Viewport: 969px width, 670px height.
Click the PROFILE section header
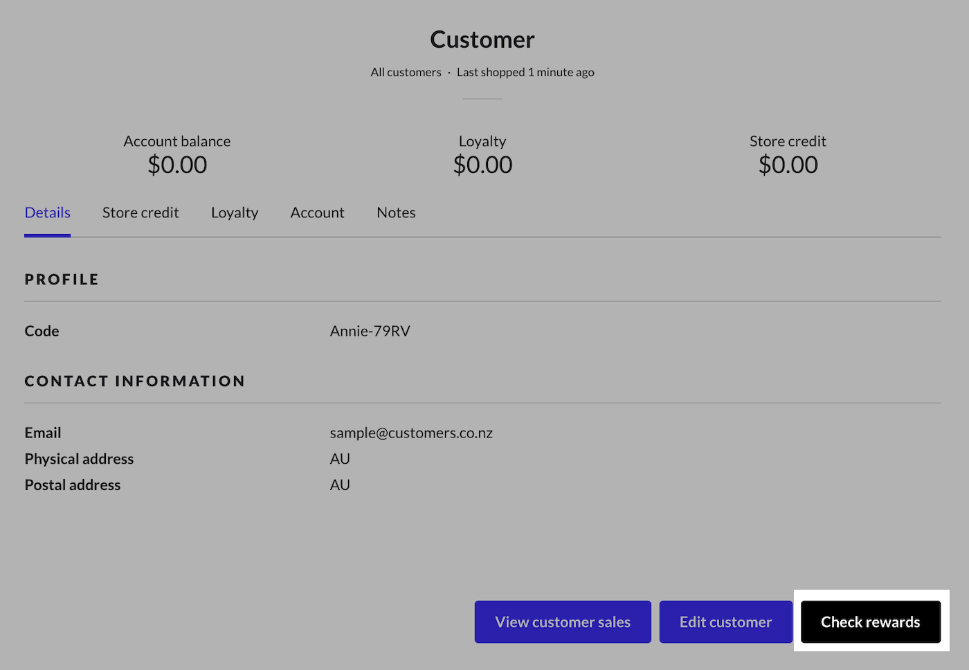62,279
